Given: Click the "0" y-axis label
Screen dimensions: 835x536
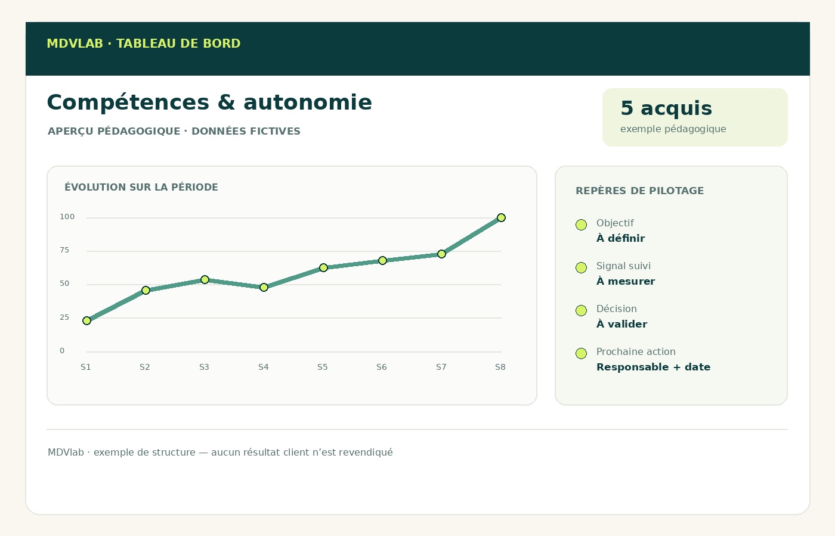Looking at the screenshot, I should pyautogui.click(x=62, y=351).
